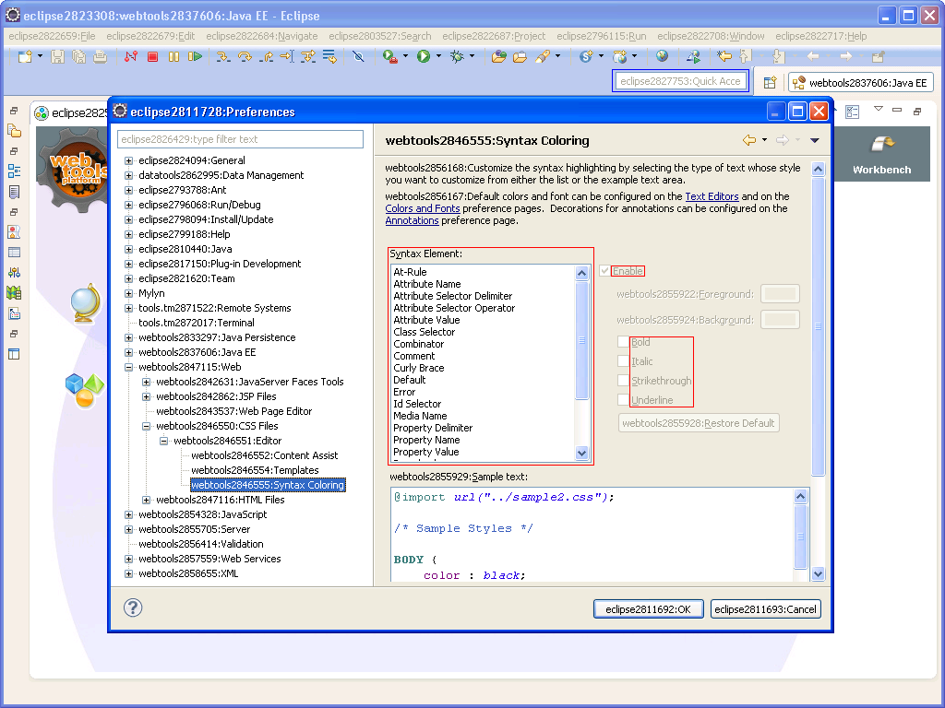
Task: Toggle the Bold checkbox
Action: [x=623, y=342]
